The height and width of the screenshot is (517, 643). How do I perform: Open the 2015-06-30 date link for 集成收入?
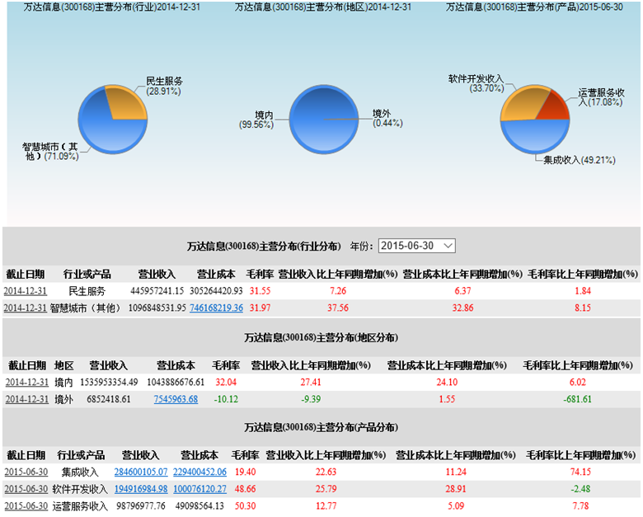pyautogui.click(x=26, y=472)
